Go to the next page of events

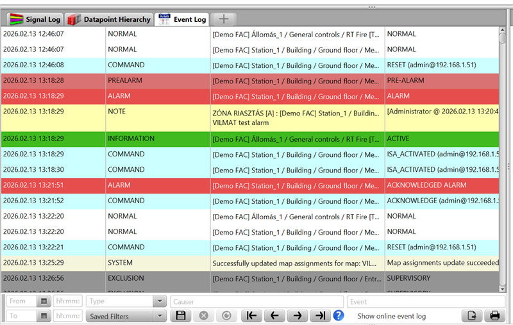297,316
